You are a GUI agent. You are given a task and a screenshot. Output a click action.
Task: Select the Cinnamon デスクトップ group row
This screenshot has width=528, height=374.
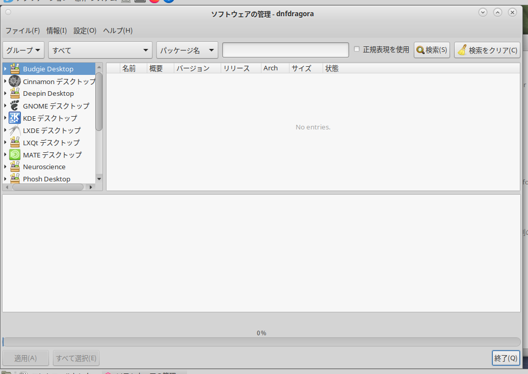coord(49,81)
